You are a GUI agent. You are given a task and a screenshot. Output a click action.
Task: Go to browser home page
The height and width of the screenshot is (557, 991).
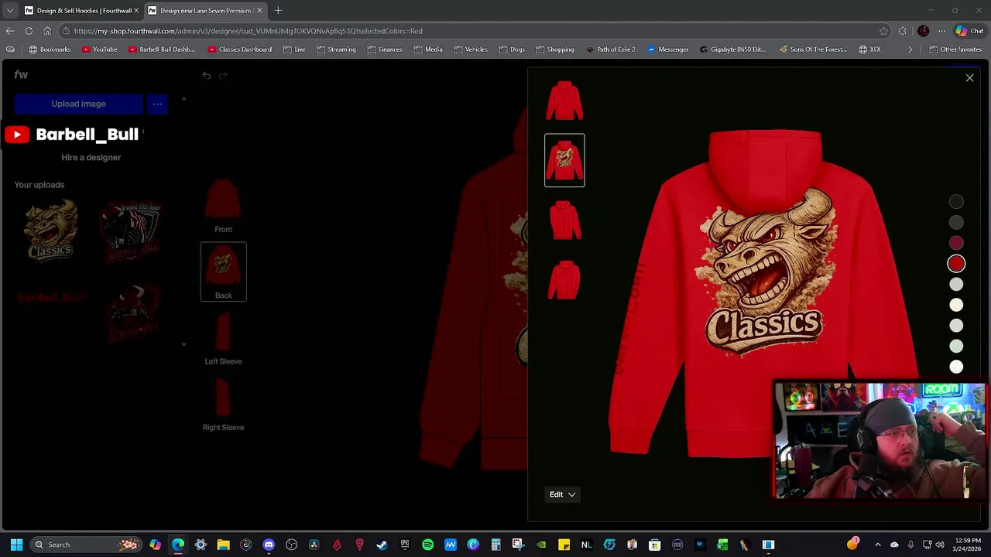coord(47,31)
